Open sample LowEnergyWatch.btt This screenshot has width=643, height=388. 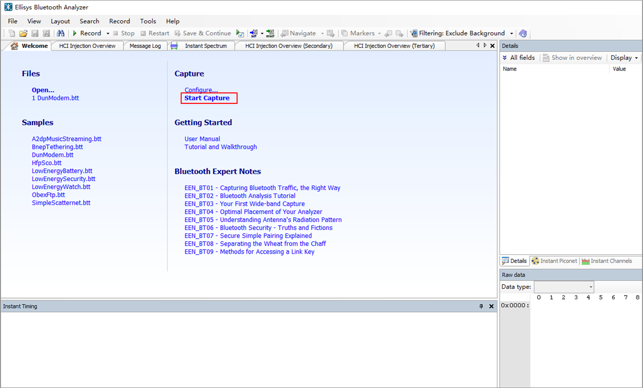(61, 187)
